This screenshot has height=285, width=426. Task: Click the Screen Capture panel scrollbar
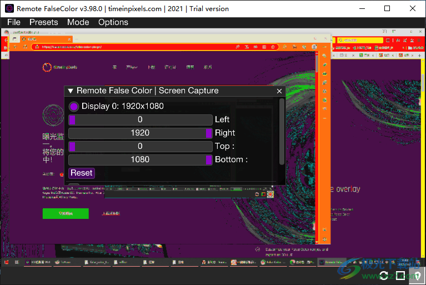tap(282, 132)
